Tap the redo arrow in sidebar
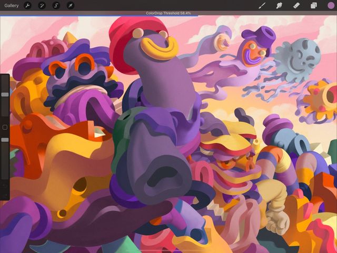This screenshot has width=337, height=253. (x=5, y=196)
